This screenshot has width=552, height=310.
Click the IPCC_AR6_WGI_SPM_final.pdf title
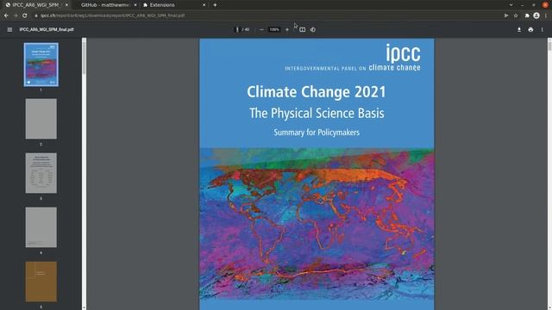tap(47, 29)
